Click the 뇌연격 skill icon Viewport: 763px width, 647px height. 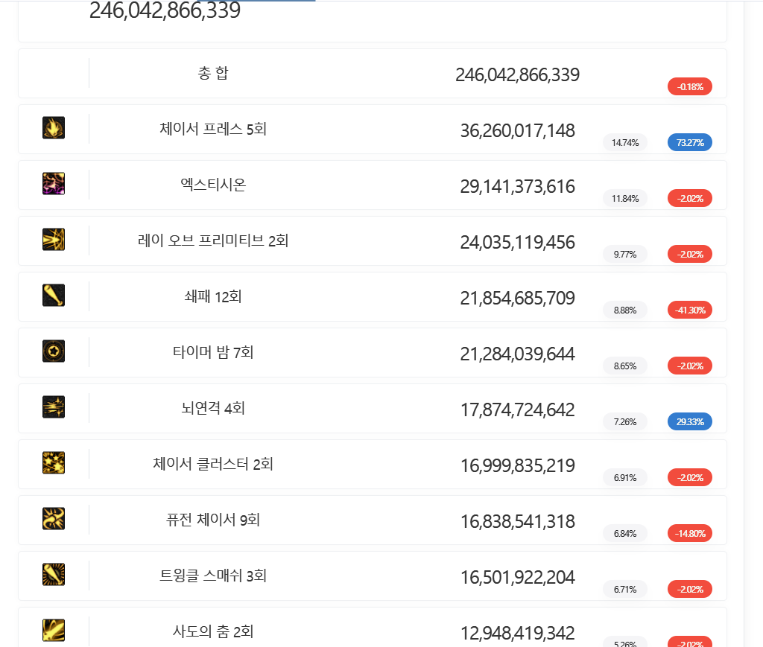(x=54, y=407)
